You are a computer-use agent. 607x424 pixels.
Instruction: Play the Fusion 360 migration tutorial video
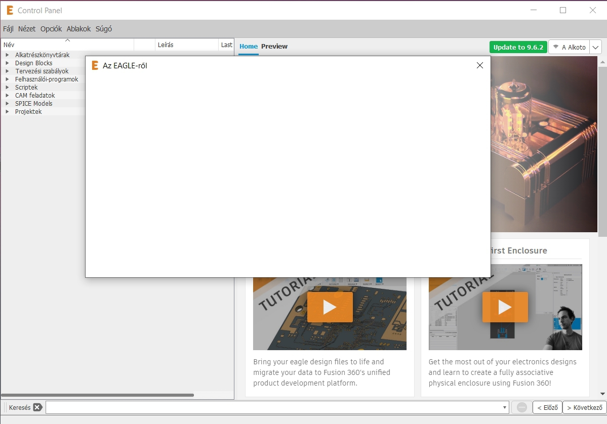tap(330, 307)
